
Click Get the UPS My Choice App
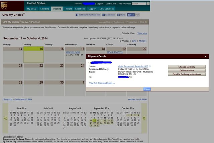[x=88, y=15]
